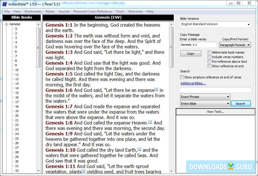The image size is (258, 176).
Task: Select chapter 28 in Genesis tree
Action: pos(17,152)
